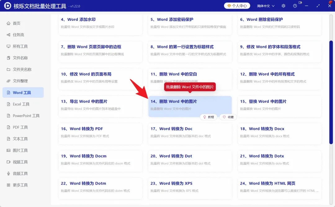Open 9、修改 Word 的字体和段落格式

tap(279, 52)
